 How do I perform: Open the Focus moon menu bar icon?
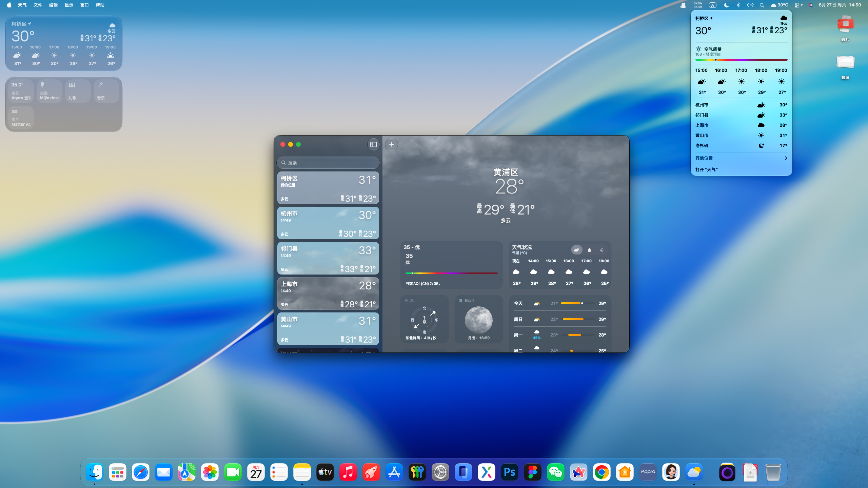pyautogui.click(x=726, y=5)
